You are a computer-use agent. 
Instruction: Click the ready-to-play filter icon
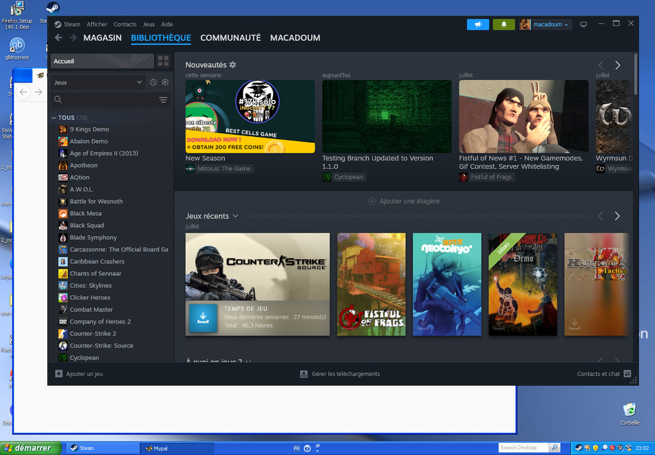click(166, 83)
